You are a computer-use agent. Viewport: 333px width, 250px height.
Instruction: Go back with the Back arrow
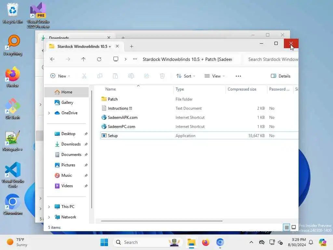(52, 59)
